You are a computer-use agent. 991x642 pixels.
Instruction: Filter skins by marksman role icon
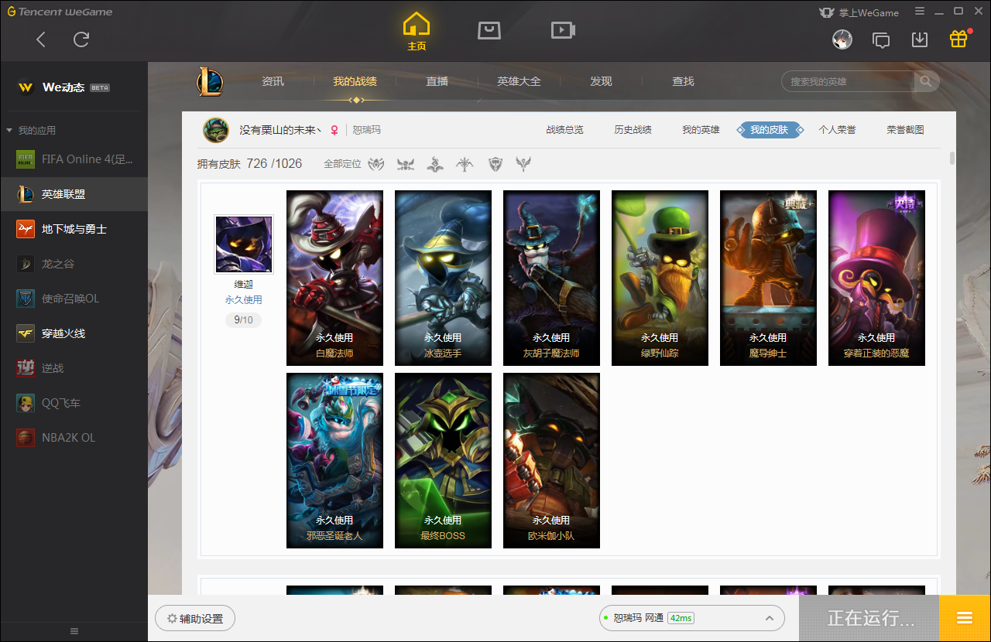coord(465,164)
